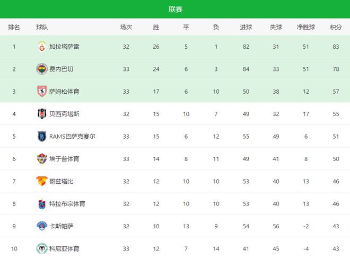Screen dimensions: 350x259
Task: Open the 科尼亚体育 team name link
Action: 64,248
